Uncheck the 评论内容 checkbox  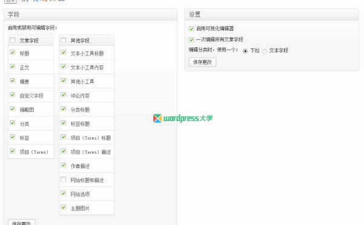tap(64, 95)
